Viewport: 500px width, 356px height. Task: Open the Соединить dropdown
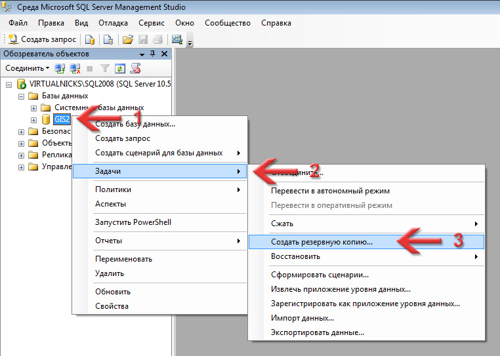click(27, 68)
